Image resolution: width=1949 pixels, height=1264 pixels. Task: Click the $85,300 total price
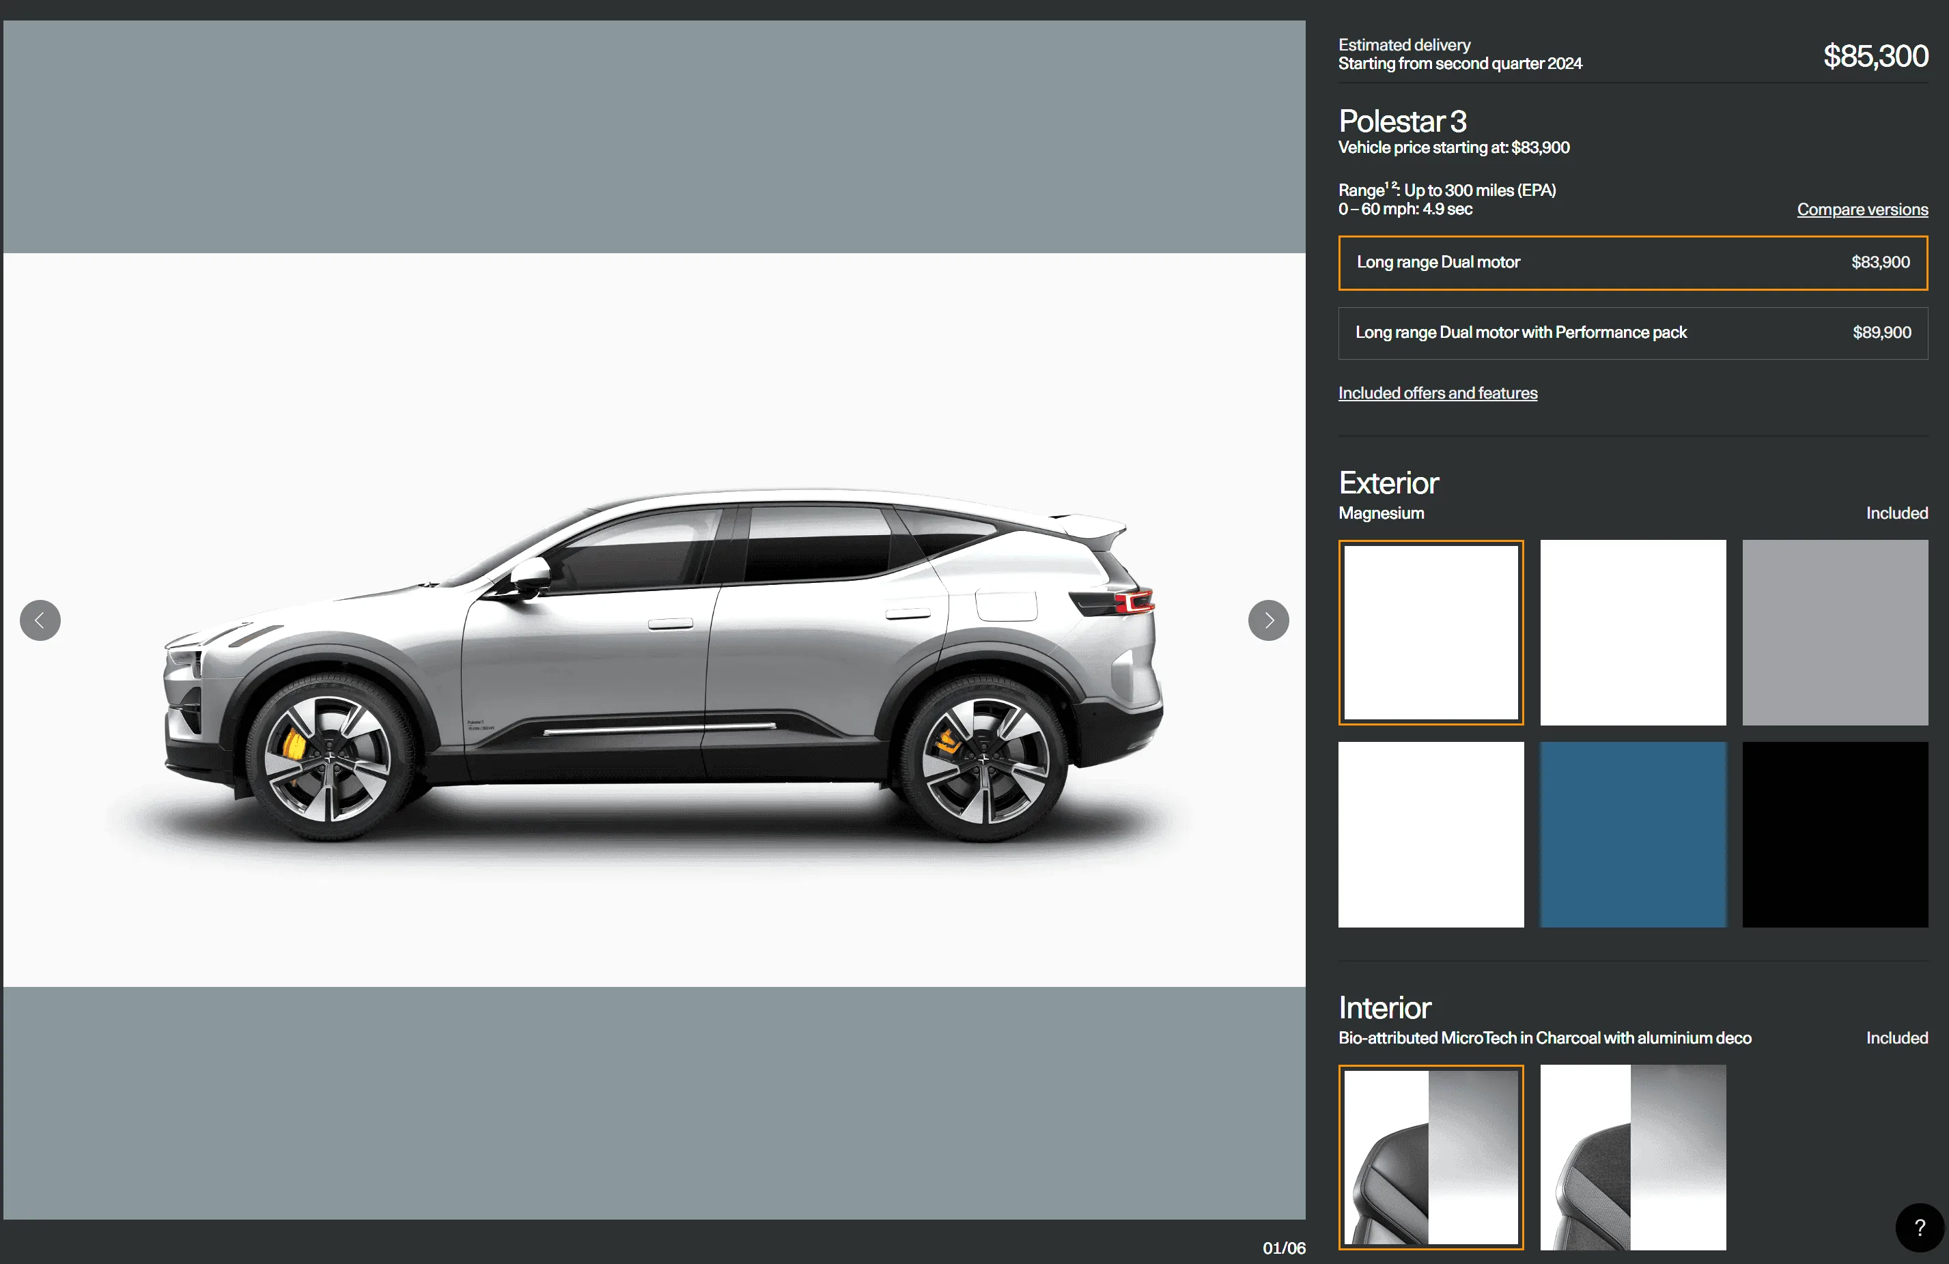1875,56
